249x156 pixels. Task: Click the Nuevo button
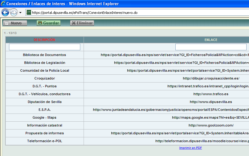point(15,23)
